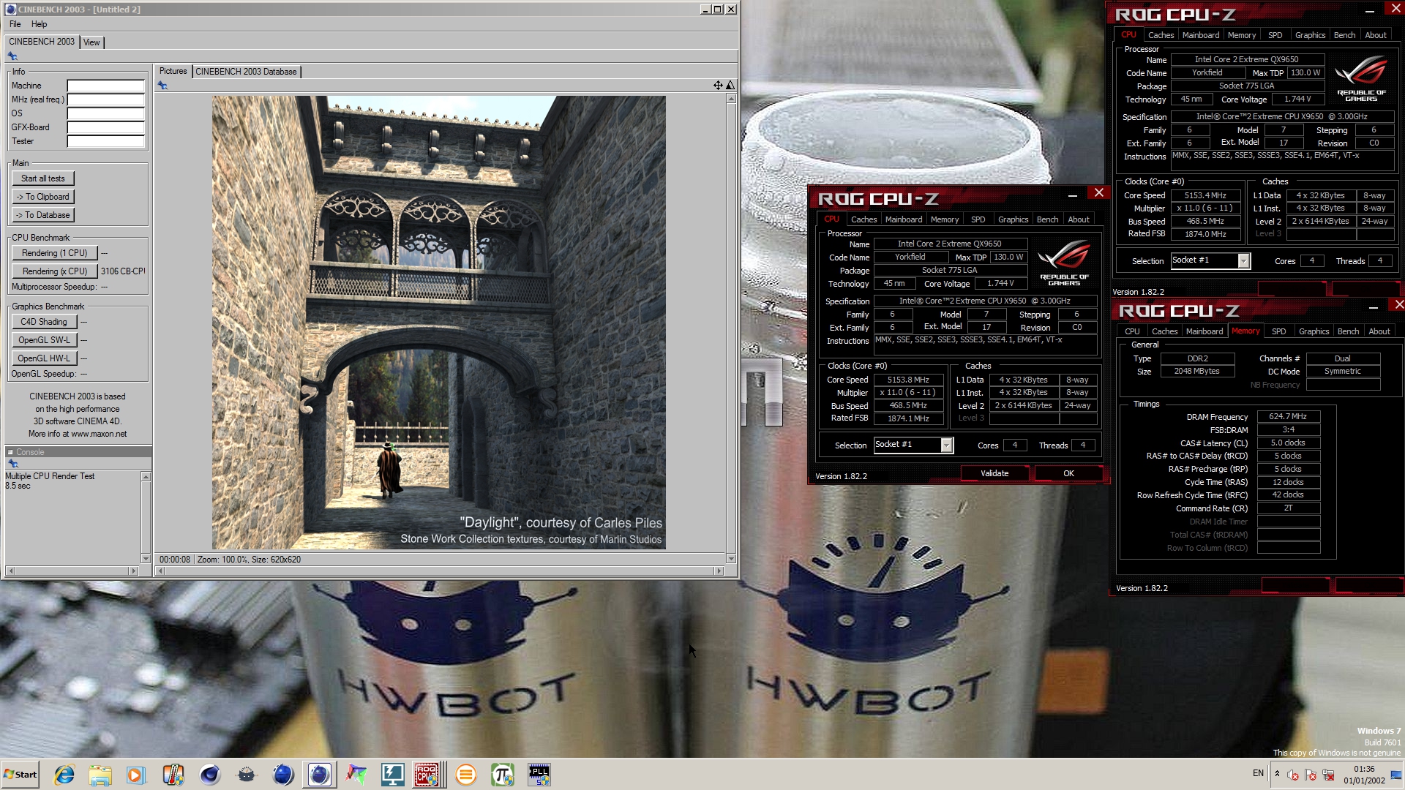Screen dimensions: 1405x790
Task: Open the File menu in CINEBENCH
Action: pos(15,24)
